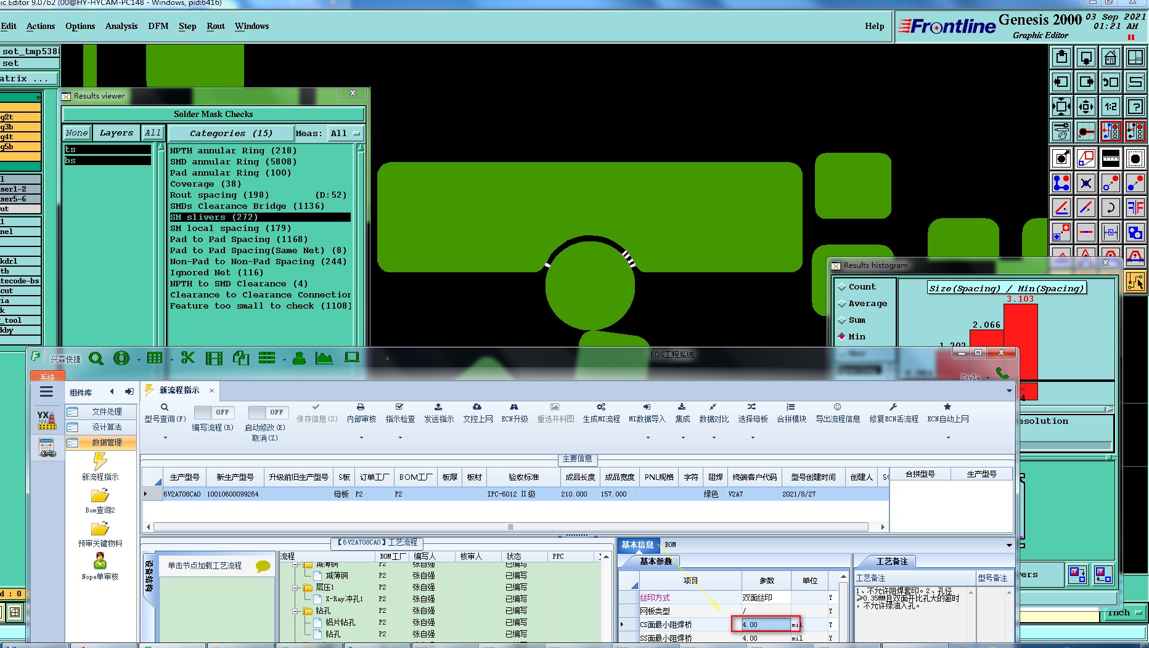Click the green lifebuoy icon in EDS toolbar
This screenshot has width=1149, height=648.
click(121, 358)
